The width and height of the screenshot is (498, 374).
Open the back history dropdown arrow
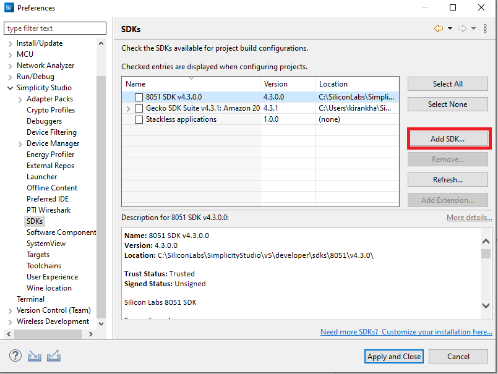(x=450, y=28)
